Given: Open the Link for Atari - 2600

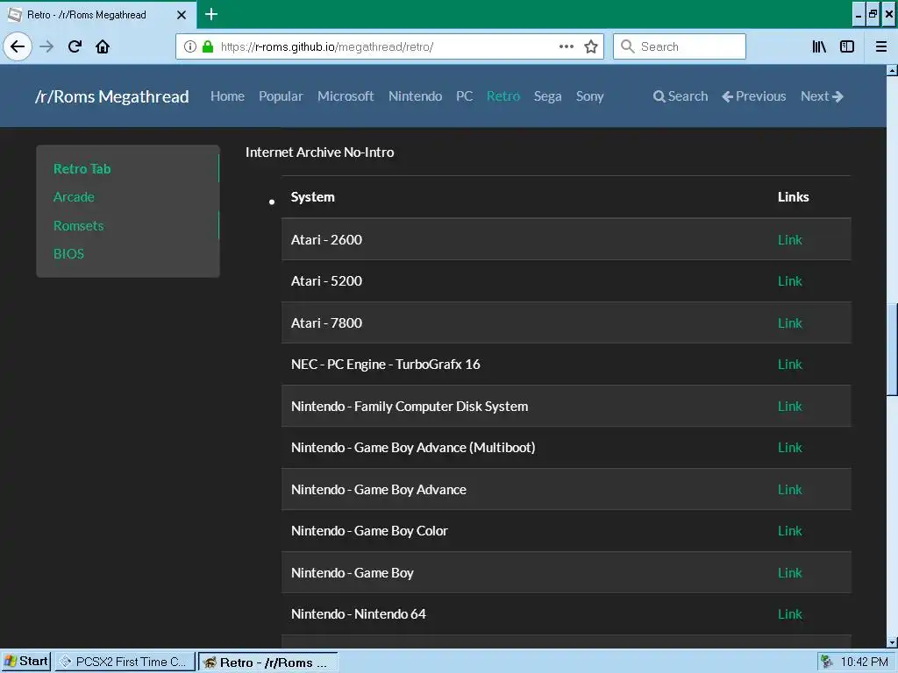Looking at the screenshot, I should (790, 240).
